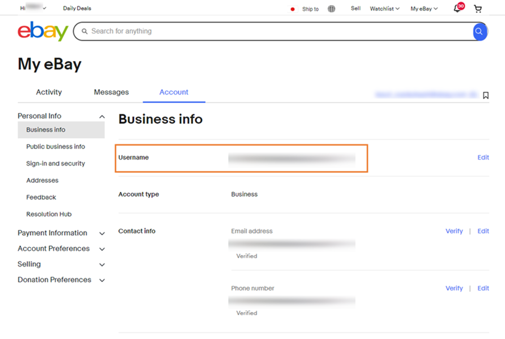The height and width of the screenshot is (339, 505).
Task: Click the globe icon beside Ship to
Action: pyautogui.click(x=331, y=9)
